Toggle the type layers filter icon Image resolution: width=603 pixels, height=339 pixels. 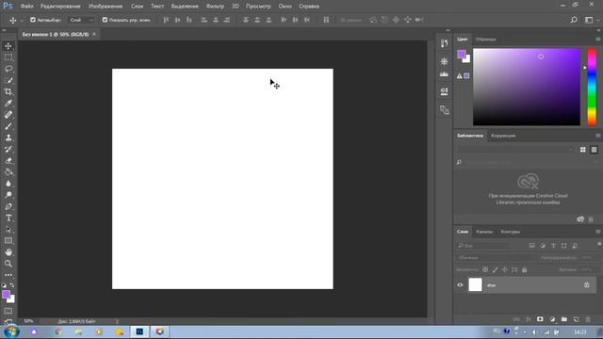553,246
